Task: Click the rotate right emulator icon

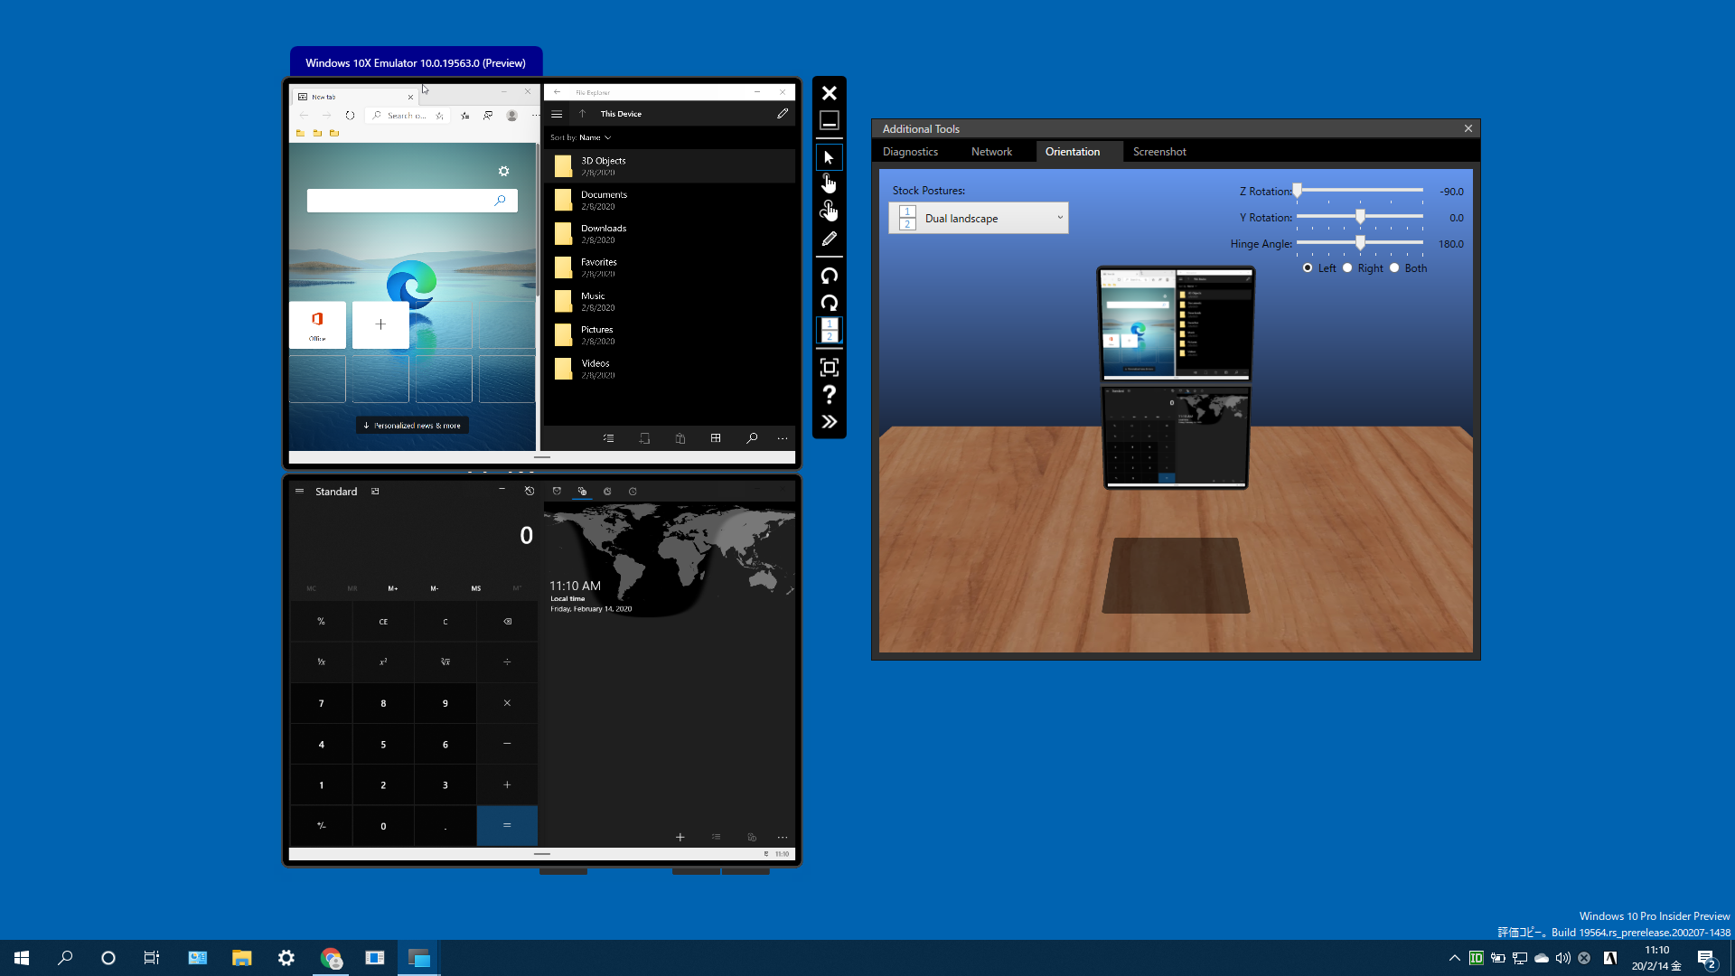Action: pyautogui.click(x=829, y=303)
